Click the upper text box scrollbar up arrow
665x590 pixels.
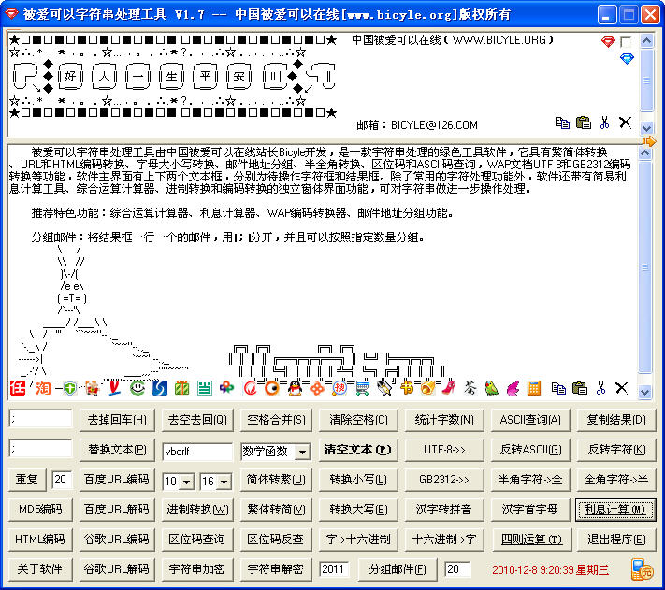click(646, 41)
